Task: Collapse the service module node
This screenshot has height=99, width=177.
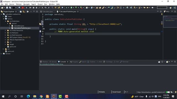Action: 3,19
